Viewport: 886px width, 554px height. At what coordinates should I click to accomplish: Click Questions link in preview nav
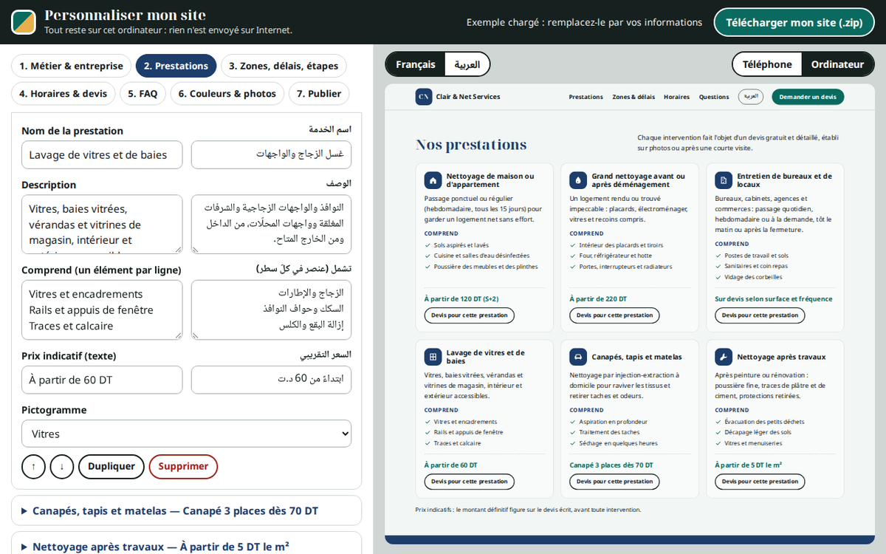tap(714, 97)
